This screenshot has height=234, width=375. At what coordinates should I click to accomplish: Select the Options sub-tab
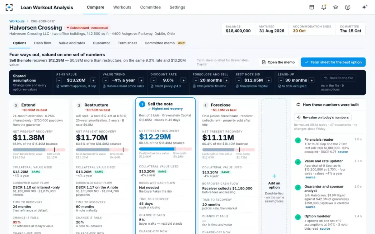point(20,43)
